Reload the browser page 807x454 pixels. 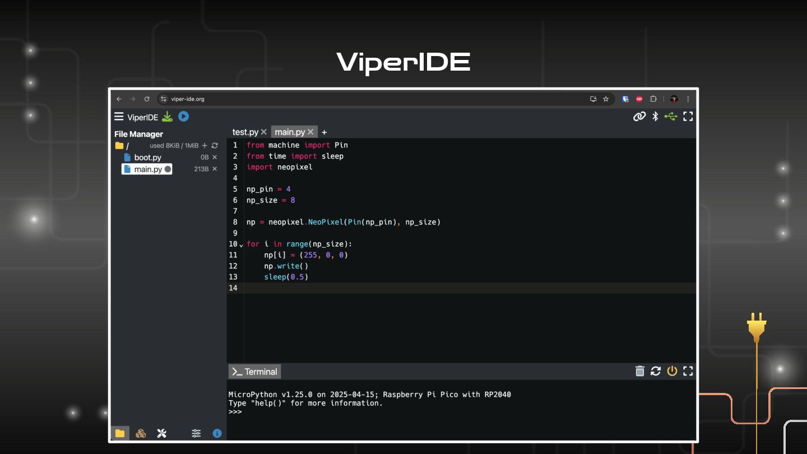(147, 99)
